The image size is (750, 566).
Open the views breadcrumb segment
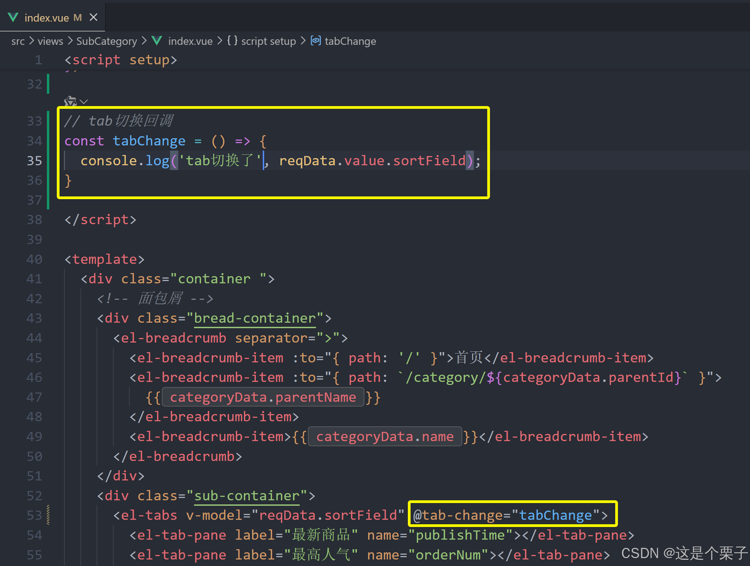(x=50, y=41)
